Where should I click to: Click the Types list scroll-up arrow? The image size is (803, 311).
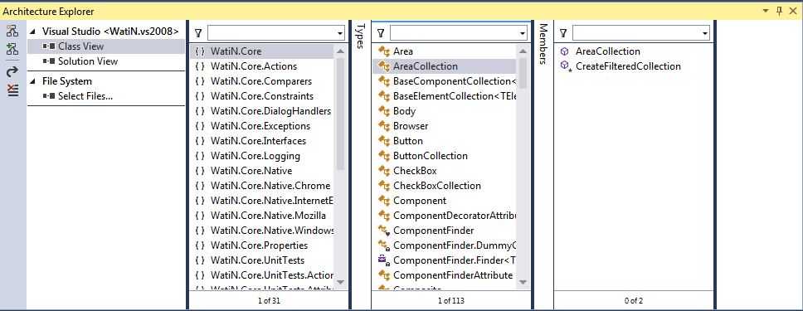(x=523, y=51)
